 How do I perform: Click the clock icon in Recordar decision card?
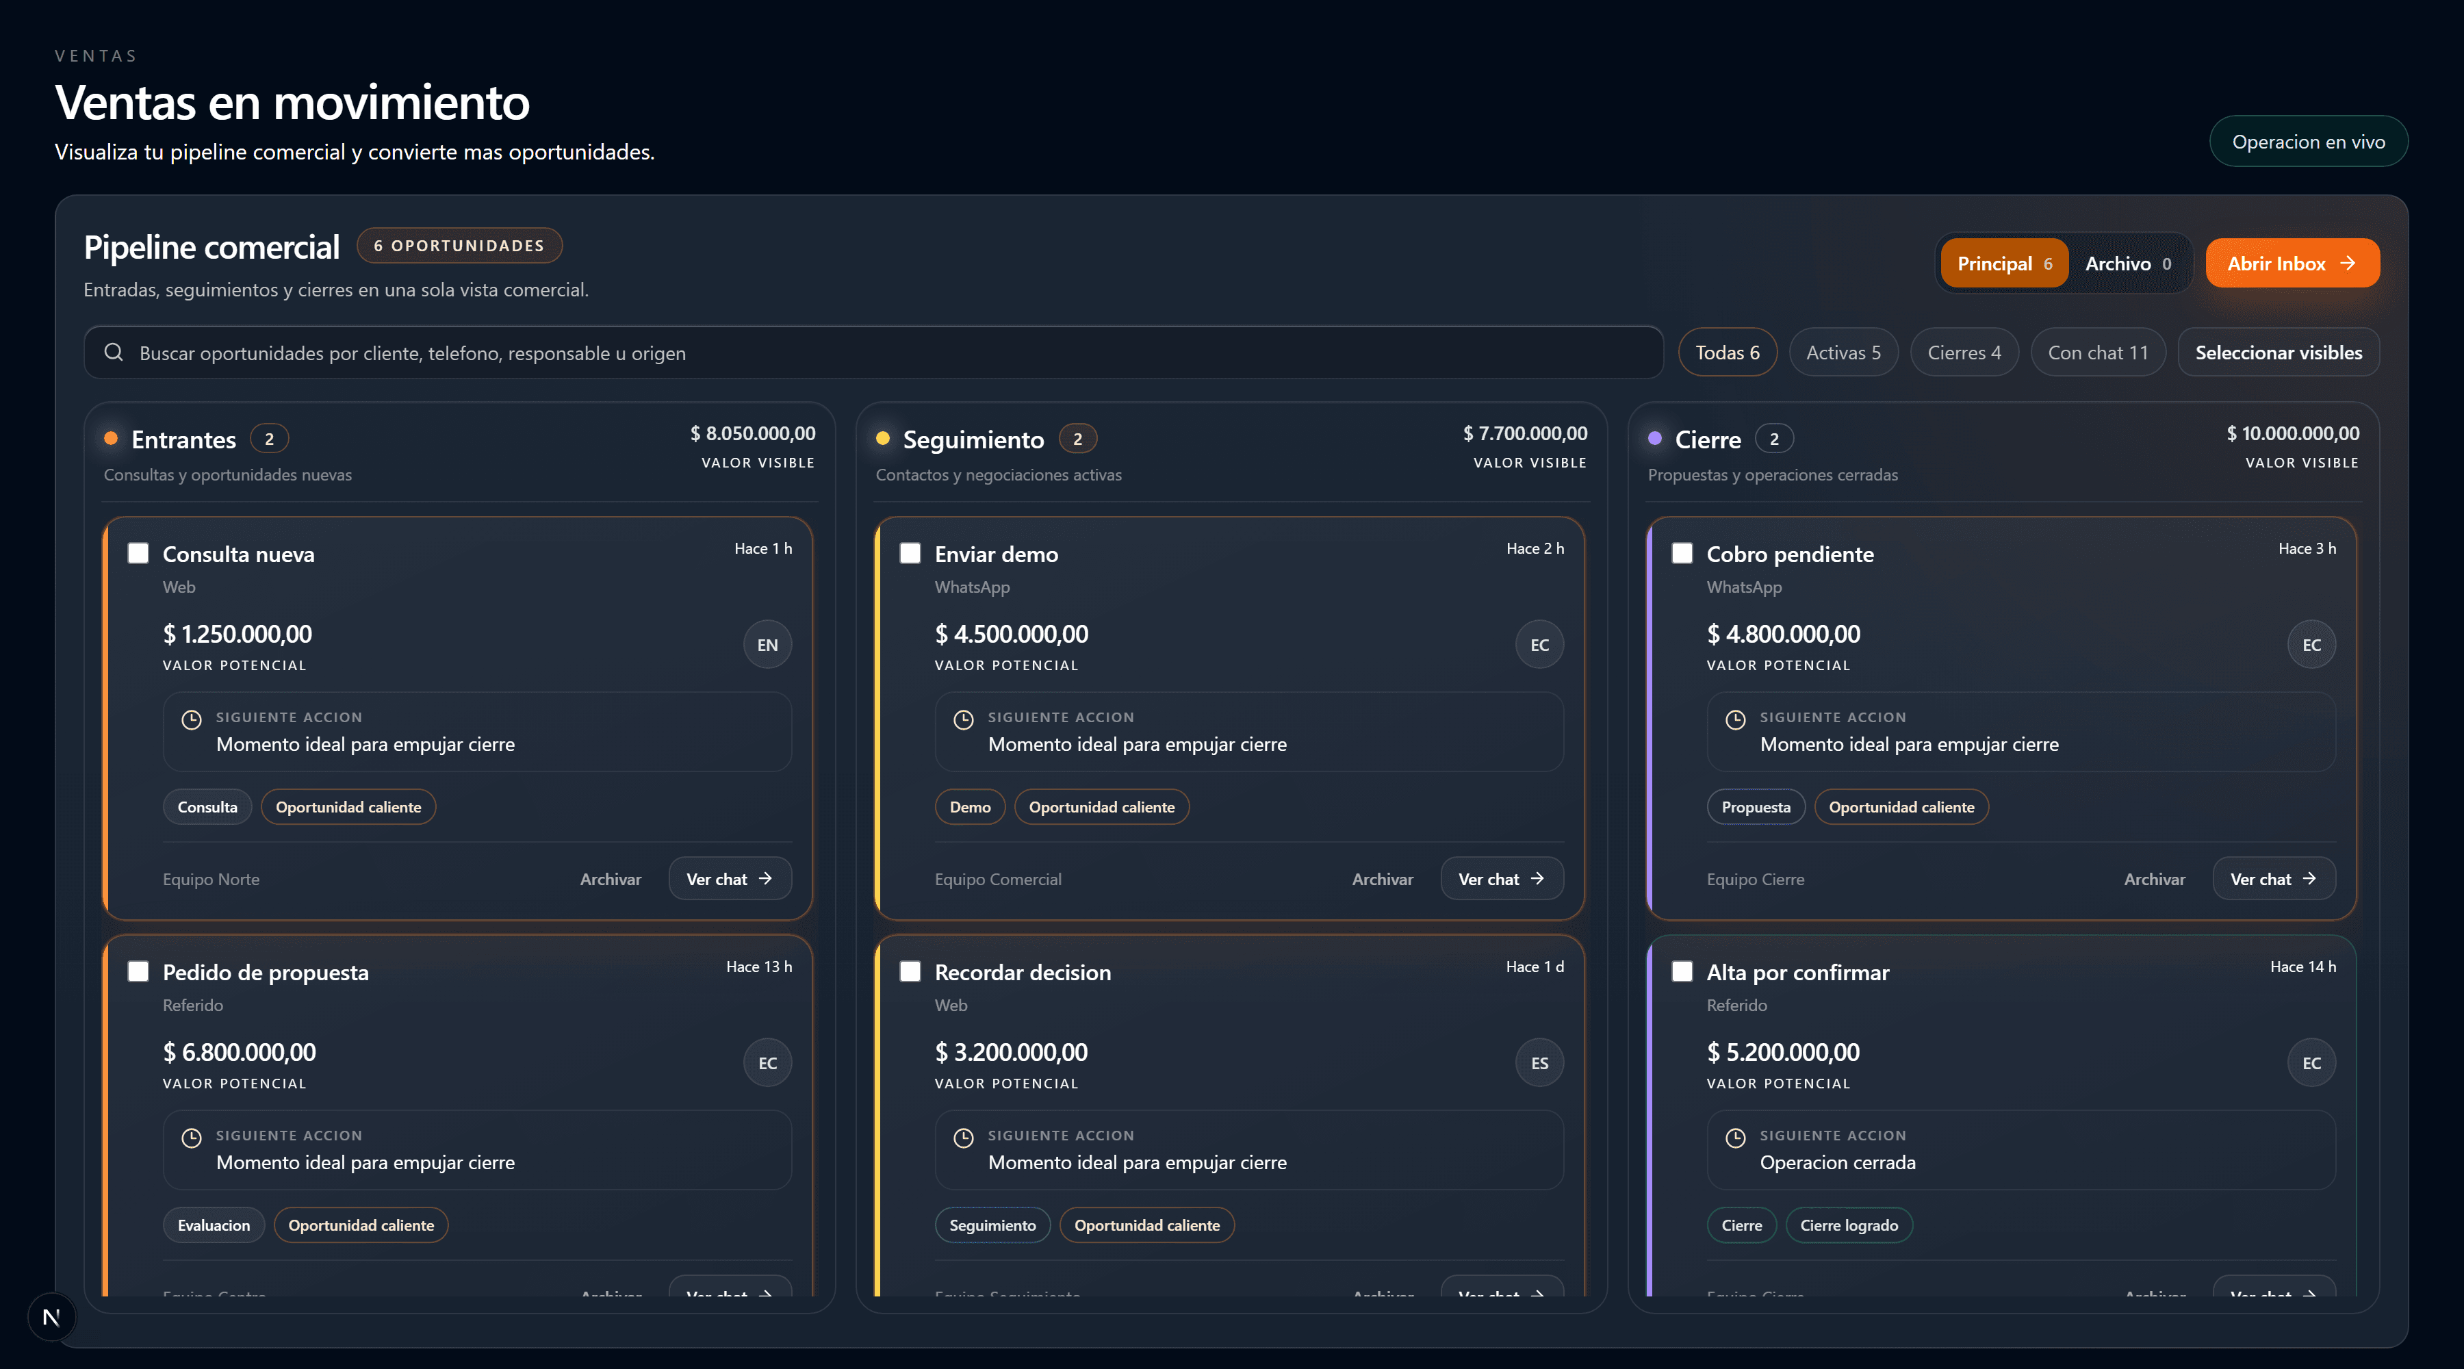point(963,1138)
